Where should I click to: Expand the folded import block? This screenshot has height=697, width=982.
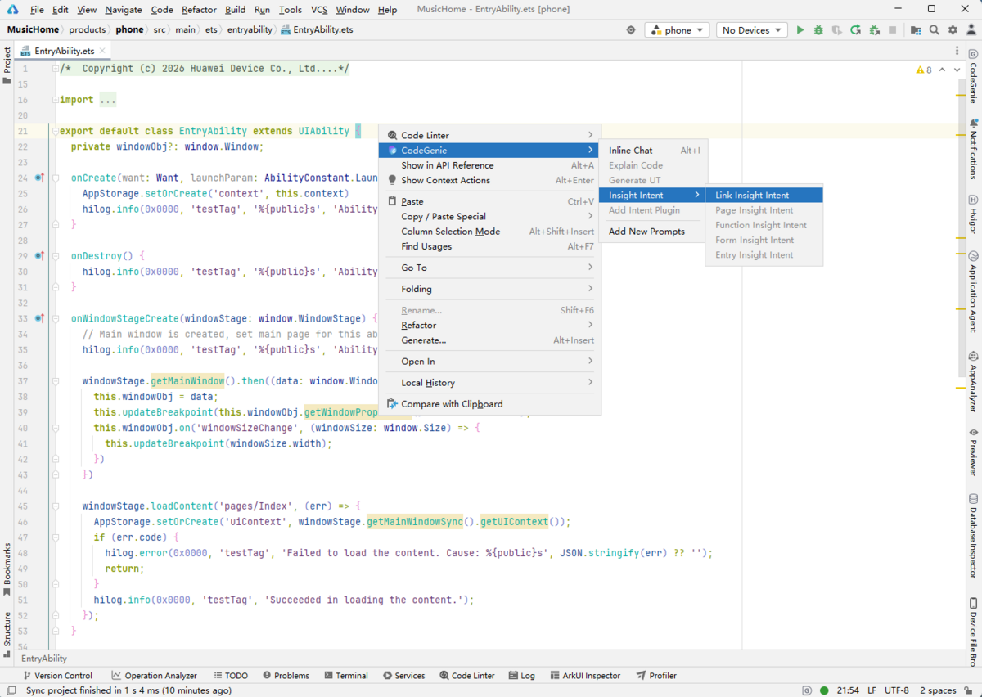[x=55, y=100]
